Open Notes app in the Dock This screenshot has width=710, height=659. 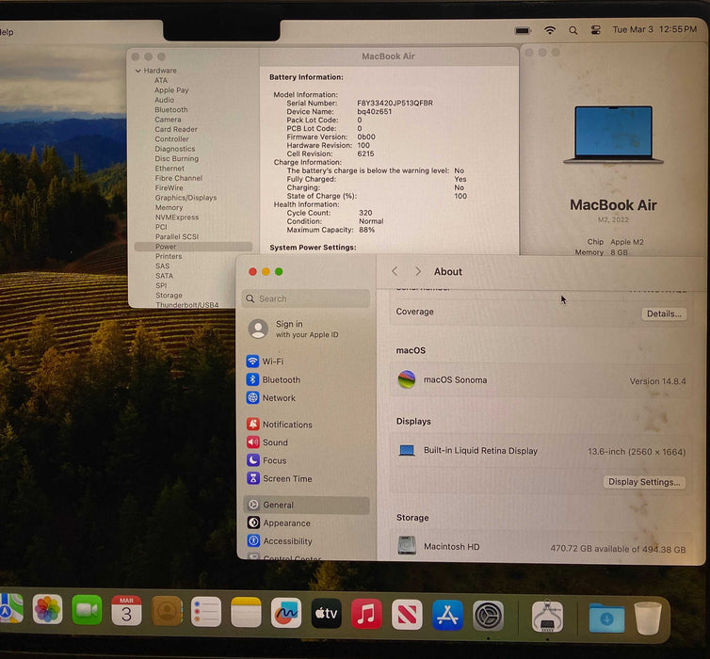tap(246, 612)
